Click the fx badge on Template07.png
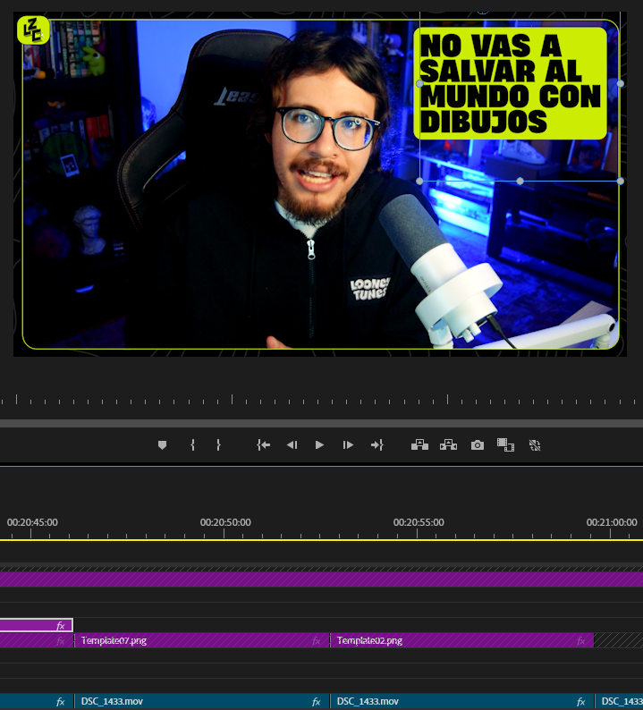This screenshot has width=643, height=710. [316, 641]
